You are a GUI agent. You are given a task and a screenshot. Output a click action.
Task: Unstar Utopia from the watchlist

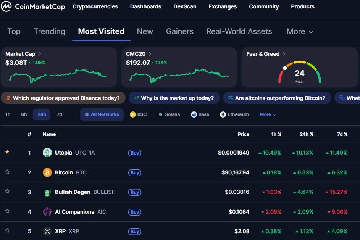click(x=7, y=153)
